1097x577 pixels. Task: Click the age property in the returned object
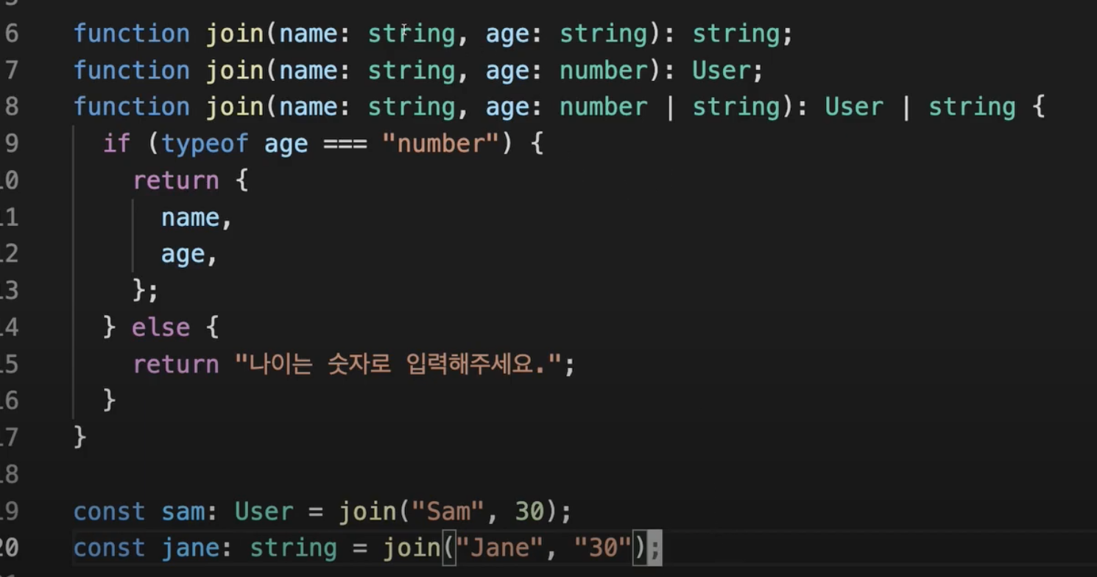[183, 254]
